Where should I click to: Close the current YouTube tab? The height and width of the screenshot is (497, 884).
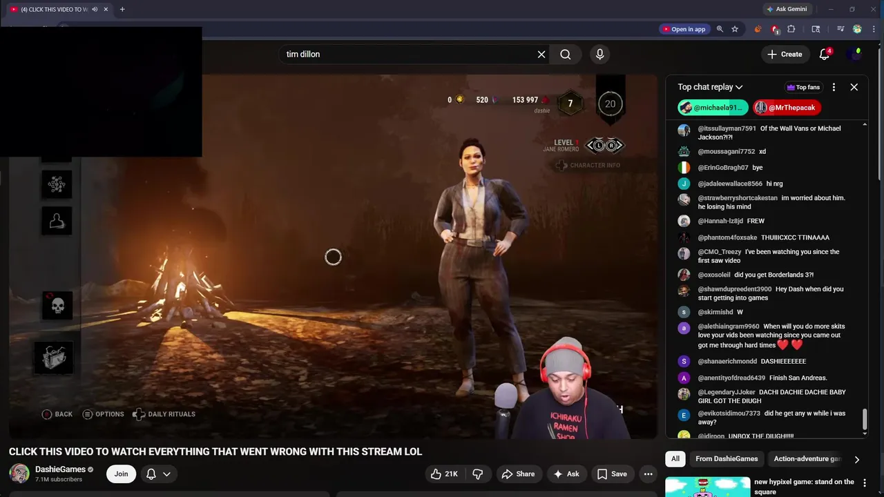(x=106, y=9)
